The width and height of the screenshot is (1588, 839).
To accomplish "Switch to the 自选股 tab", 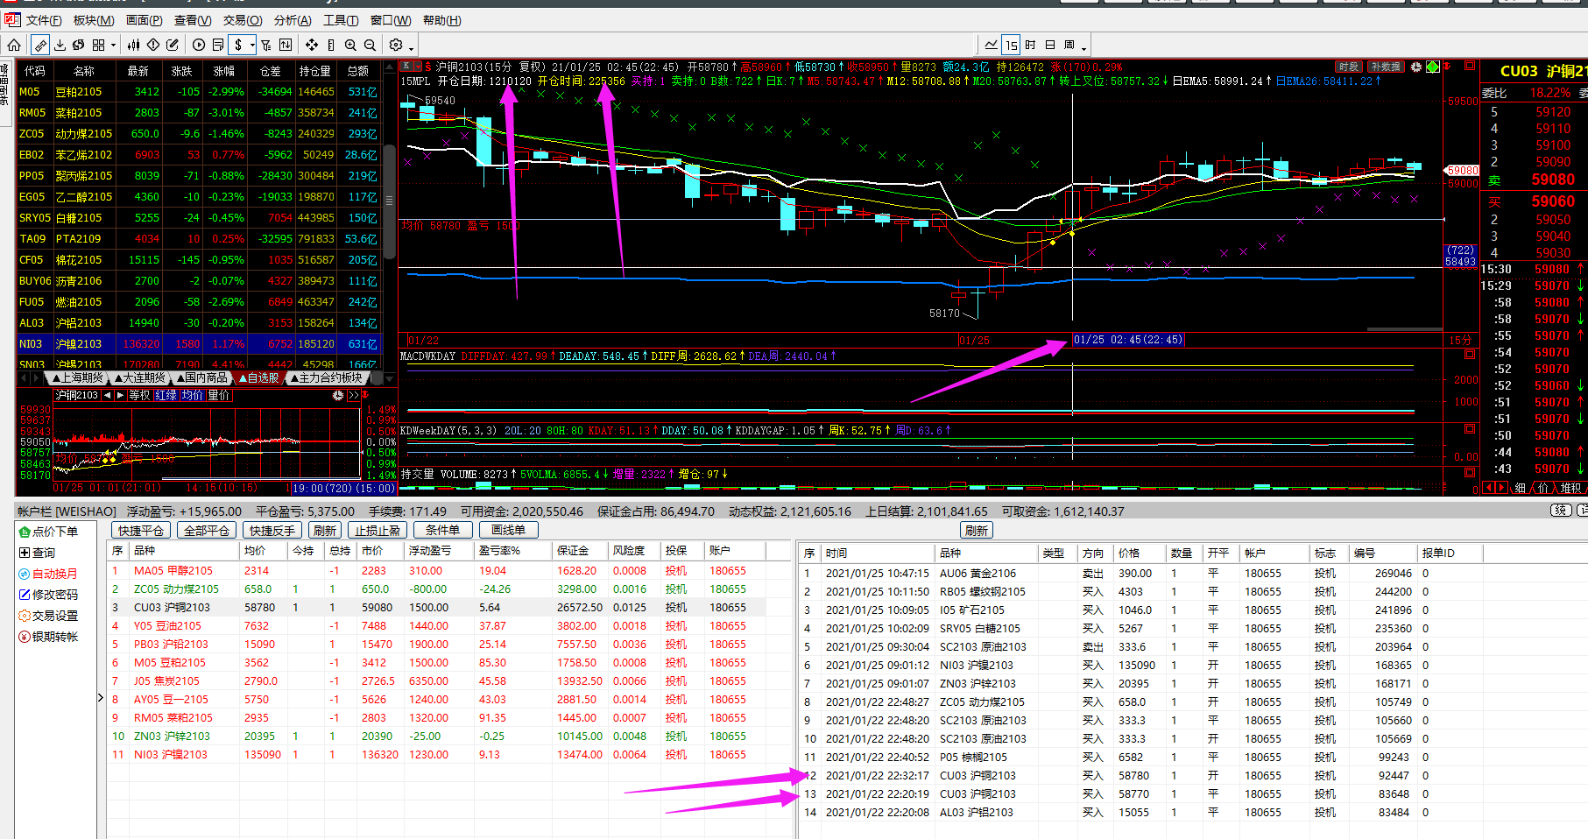I will coord(260,377).
